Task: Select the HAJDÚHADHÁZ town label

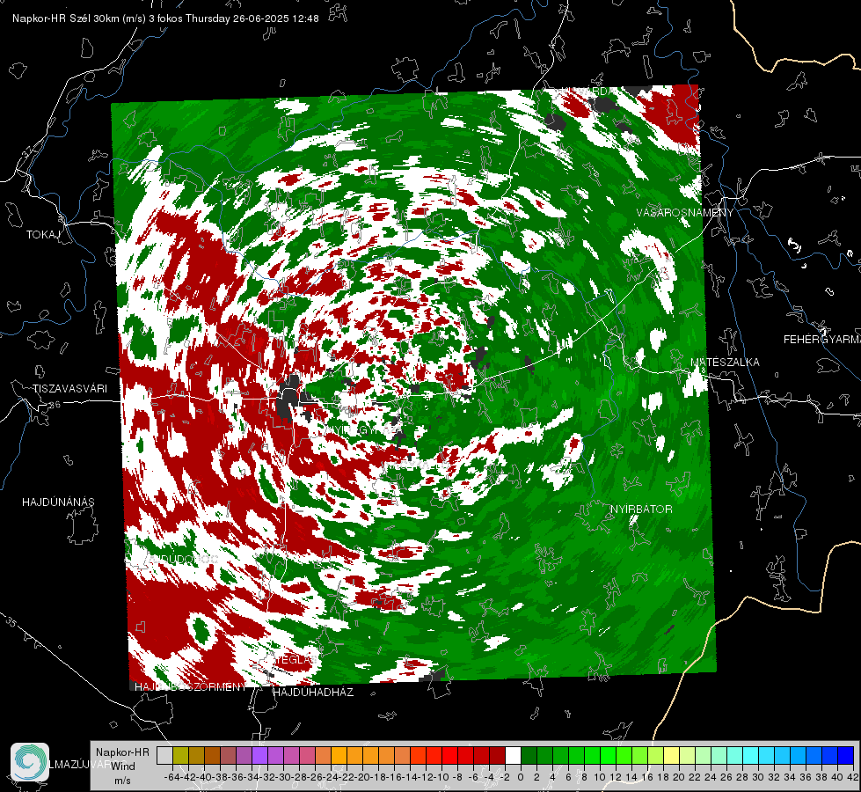Action: tap(313, 692)
